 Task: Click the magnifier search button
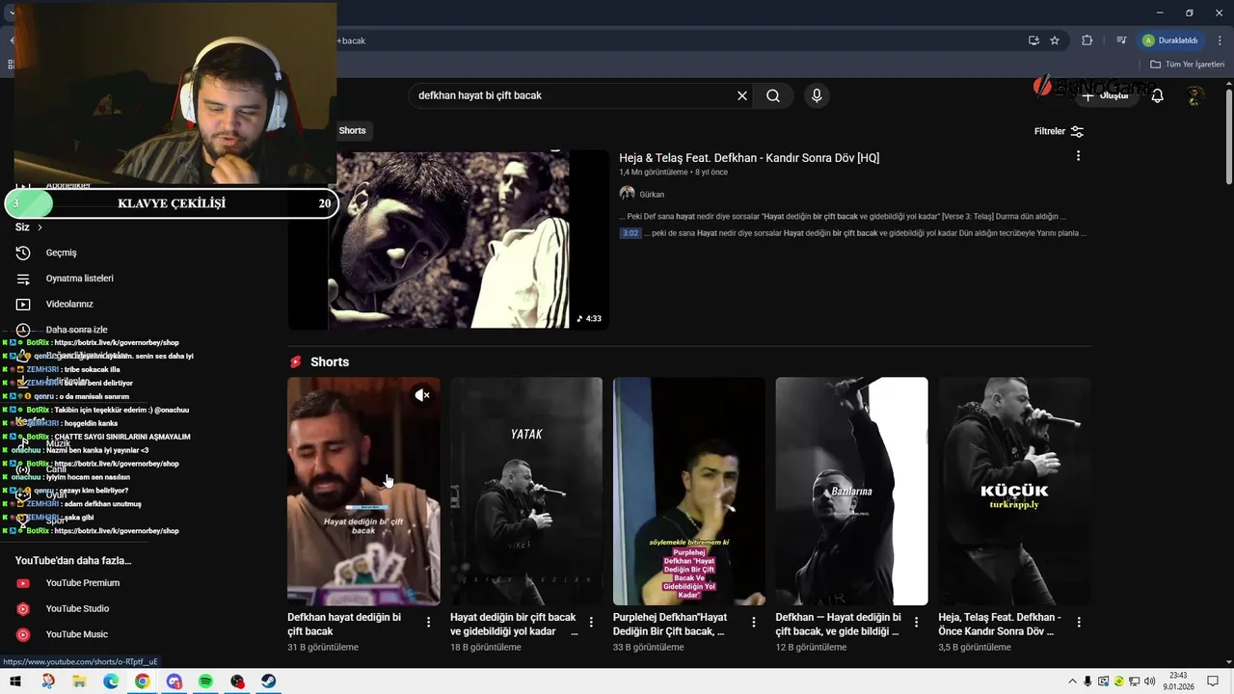[773, 95]
